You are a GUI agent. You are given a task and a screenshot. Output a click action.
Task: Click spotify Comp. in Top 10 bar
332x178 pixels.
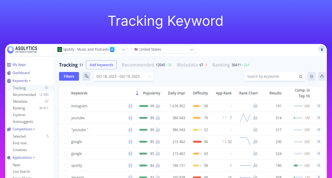(298, 166)
